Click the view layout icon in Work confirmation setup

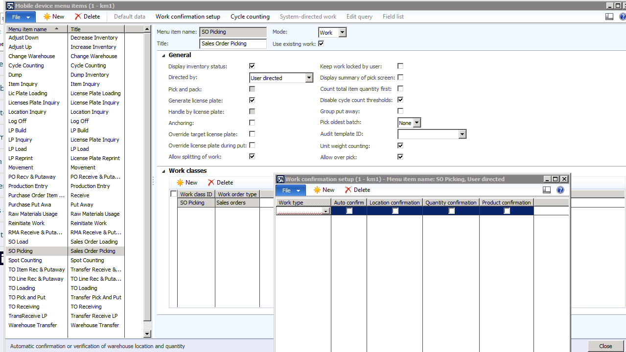coord(547,190)
